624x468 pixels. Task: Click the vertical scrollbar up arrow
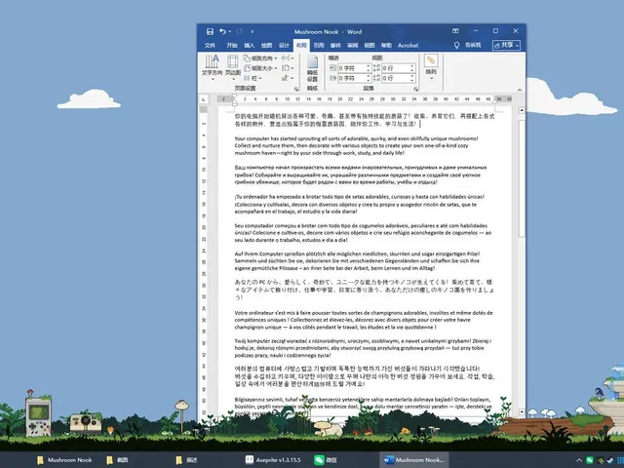pyautogui.click(x=522, y=110)
